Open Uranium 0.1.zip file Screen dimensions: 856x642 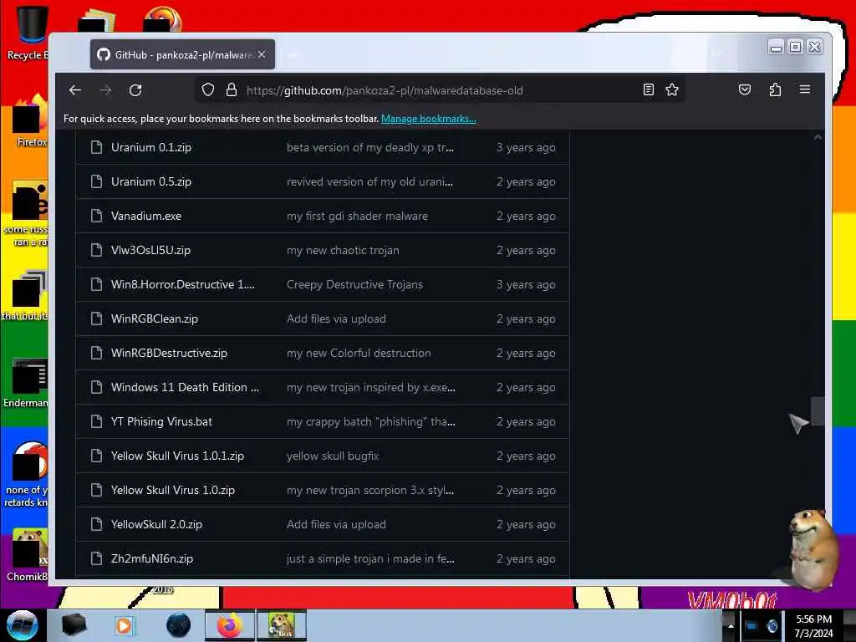coord(151,147)
